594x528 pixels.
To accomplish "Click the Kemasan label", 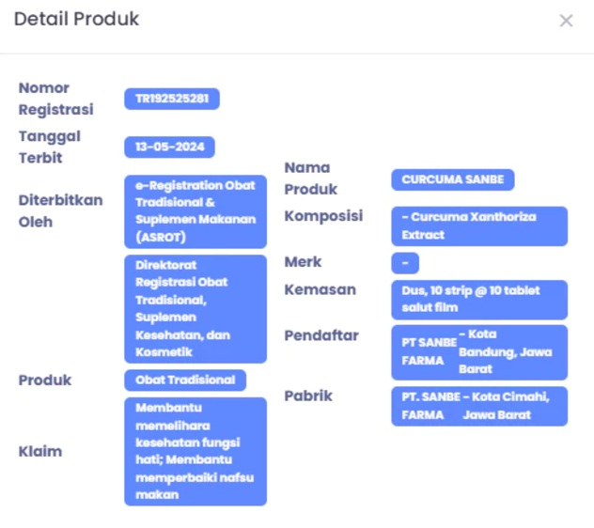I will 320,289.
